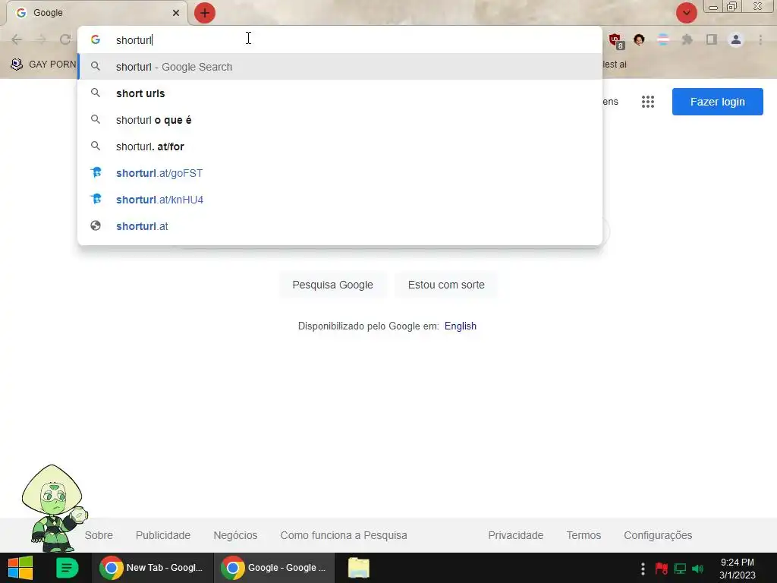Open the Termos footer link
This screenshot has width=777, height=583.
click(584, 535)
